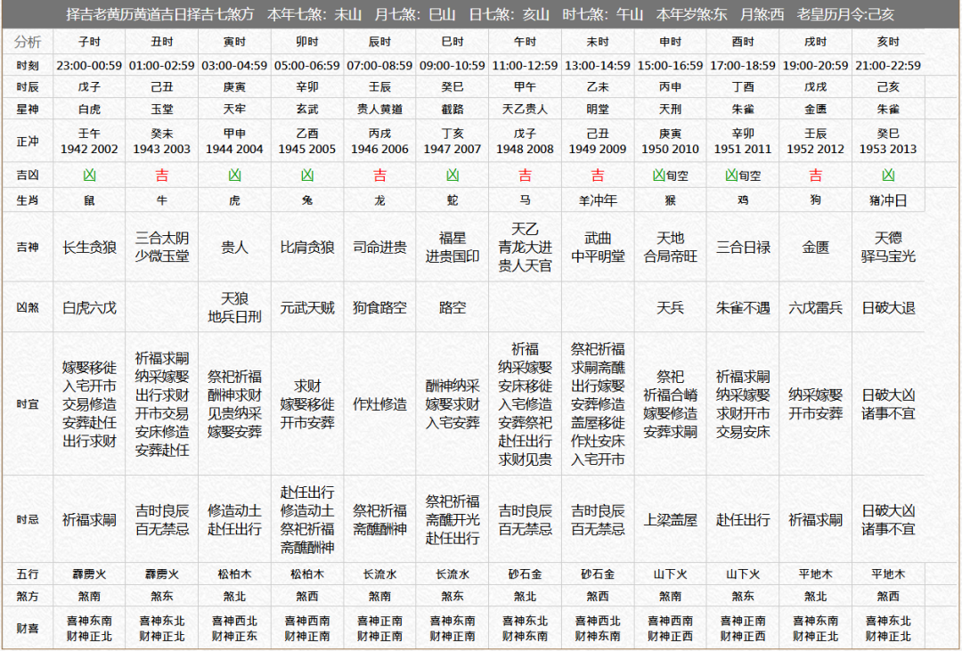Click the green 凶 marker under 子时
This screenshot has width=962, height=651.
(x=89, y=175)
